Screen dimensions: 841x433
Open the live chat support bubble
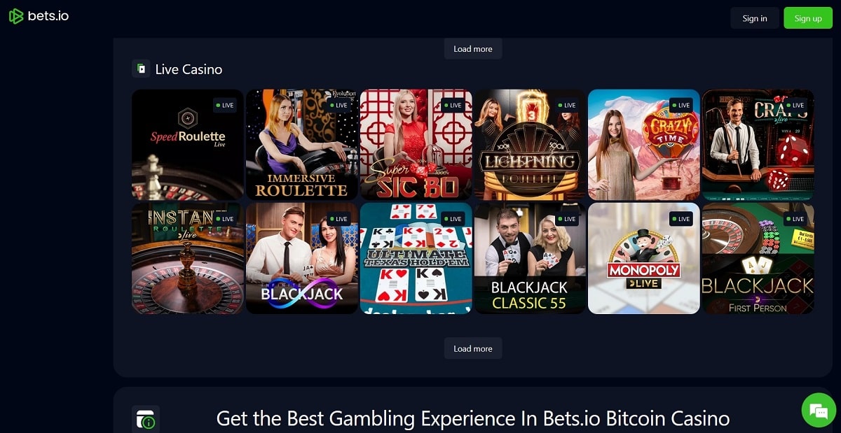pos(819,410)
